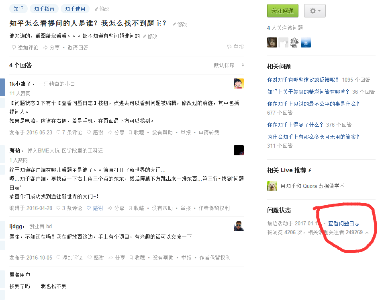This screenshot has height=303, width=382.
Task: Open answer date 发布于 2015-05-23
Action: tap(31, 132)
